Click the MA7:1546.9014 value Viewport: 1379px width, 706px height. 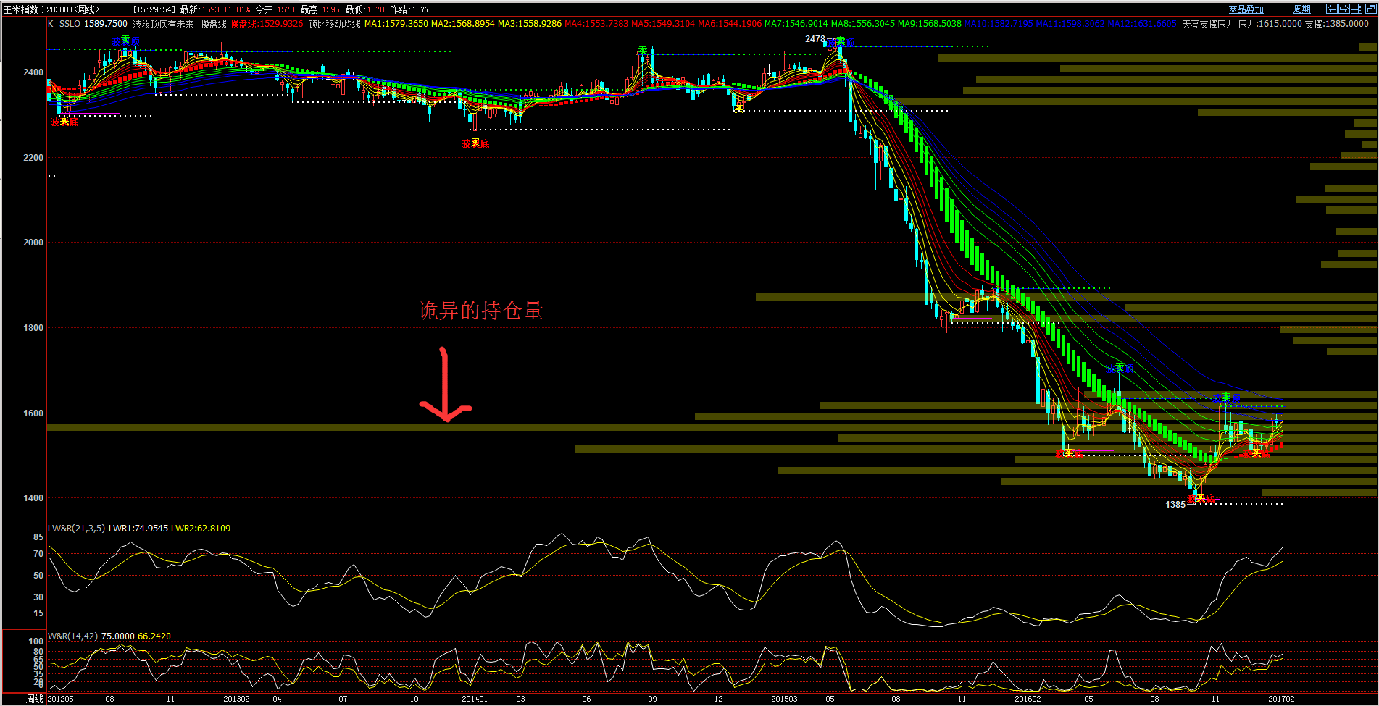pos(796,24)
